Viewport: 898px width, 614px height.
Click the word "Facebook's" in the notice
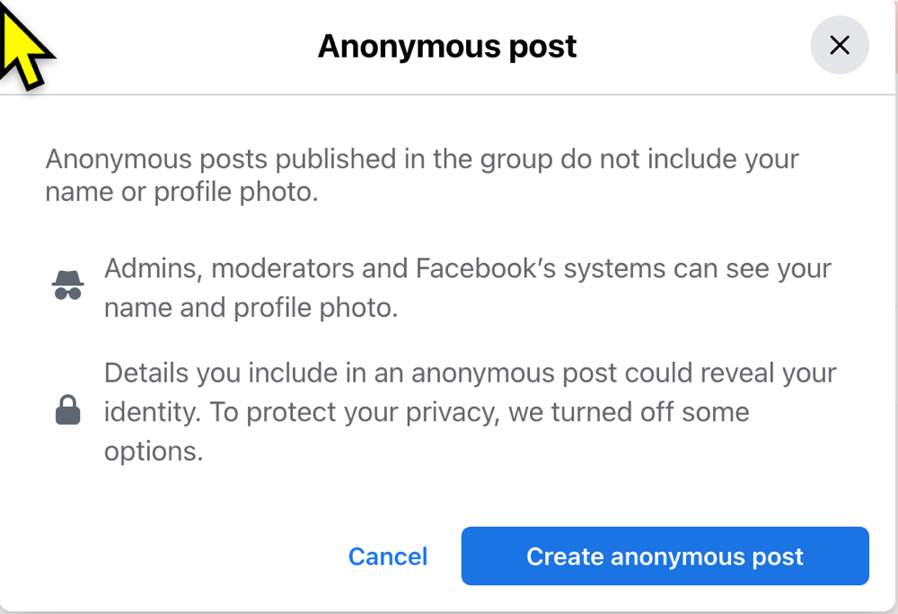pos(486,268)
